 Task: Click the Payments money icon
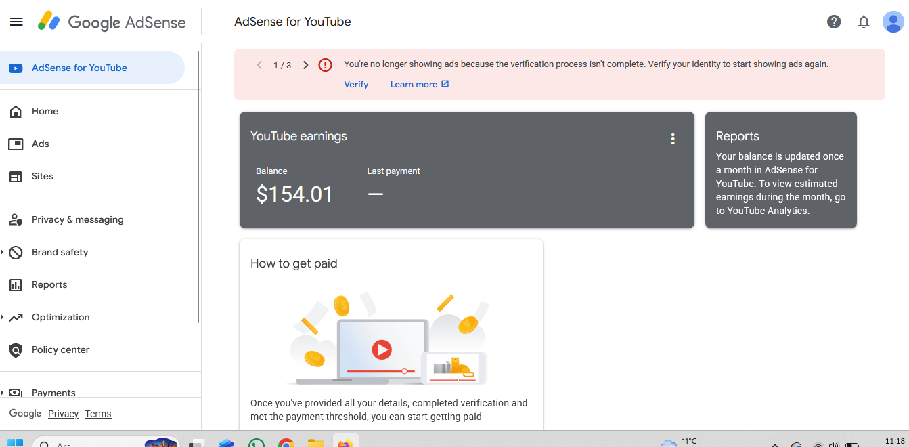(16, 392)
